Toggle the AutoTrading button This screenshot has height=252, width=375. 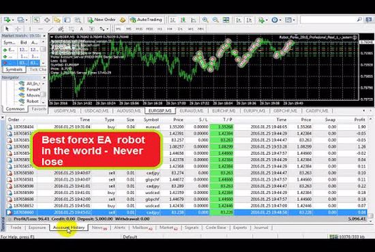click(x=146, y=20)
